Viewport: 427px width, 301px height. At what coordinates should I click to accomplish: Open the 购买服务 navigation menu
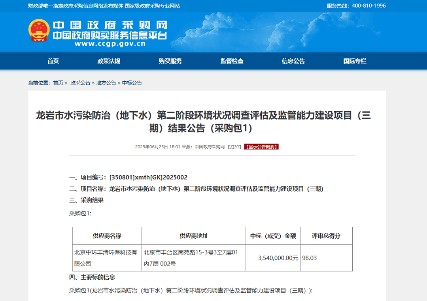point(170,61)
